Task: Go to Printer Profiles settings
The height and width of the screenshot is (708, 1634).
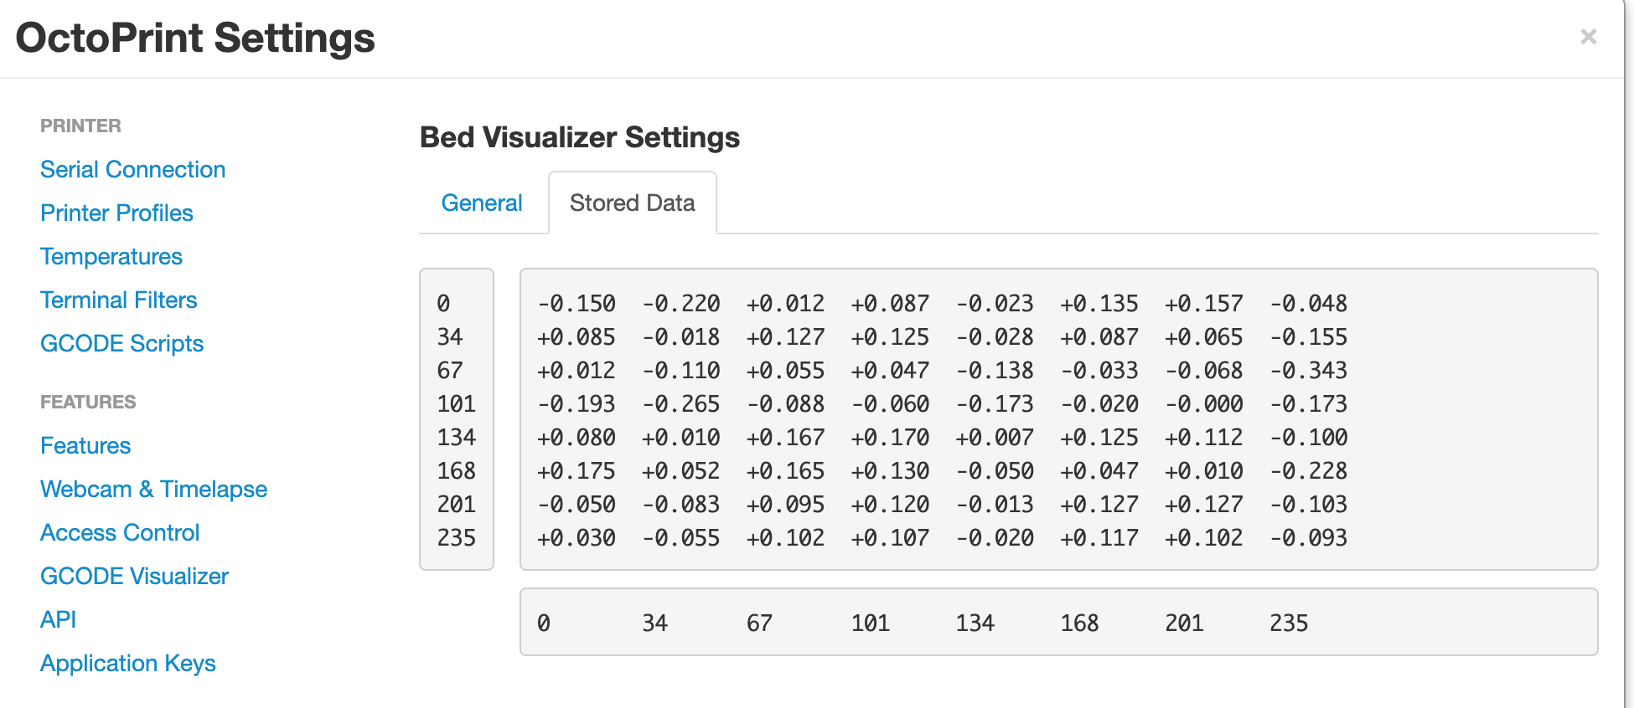Action: (116, 213)
